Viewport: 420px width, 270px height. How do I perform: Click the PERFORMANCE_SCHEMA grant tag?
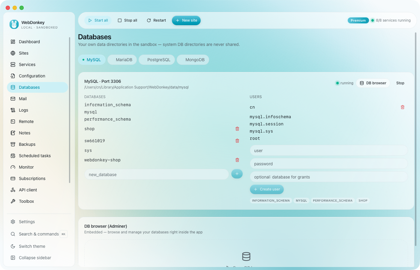coord(333,201)
